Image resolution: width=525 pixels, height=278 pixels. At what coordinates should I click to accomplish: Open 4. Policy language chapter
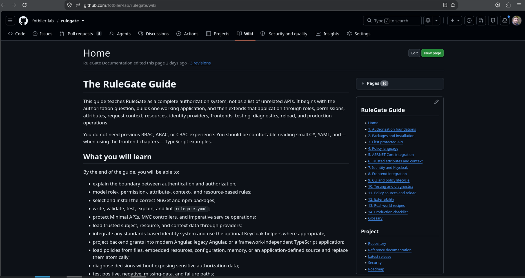click(383, 149)
